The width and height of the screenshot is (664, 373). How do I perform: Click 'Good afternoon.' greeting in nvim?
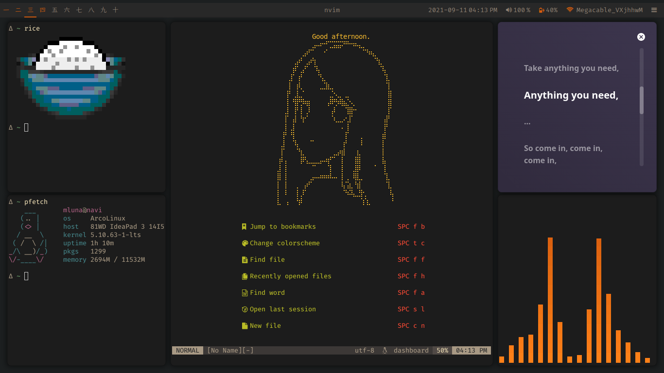[x=341, y=36]
